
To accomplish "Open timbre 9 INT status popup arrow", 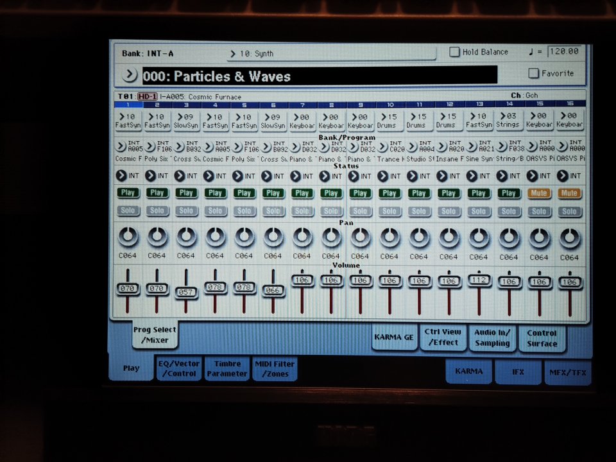I will click(x=354, y=176).
